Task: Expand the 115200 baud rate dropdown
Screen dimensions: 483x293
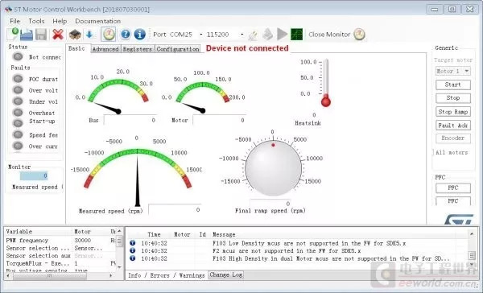Action: [x=242, y=34]
